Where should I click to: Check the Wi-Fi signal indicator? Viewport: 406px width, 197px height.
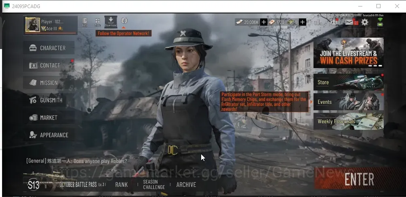click(380, 19)
